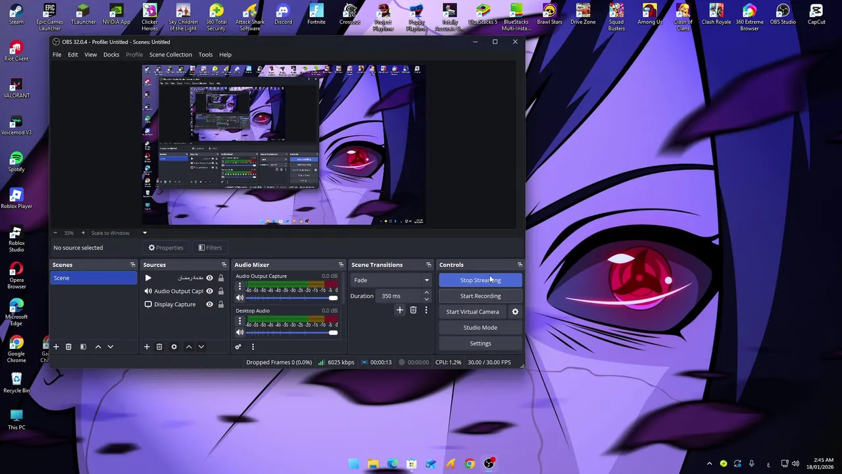Screen dimensions: 842x474
Task: Open advanced audio properties gears icon
Action: pyautogui.click(x=238, y=346)
